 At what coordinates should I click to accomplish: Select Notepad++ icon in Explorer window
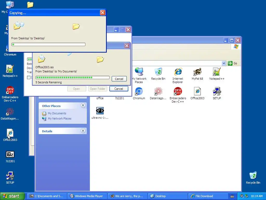(x=217, y=74)
